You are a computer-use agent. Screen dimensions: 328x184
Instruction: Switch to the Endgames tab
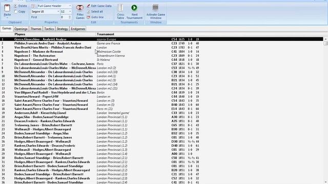[78, 29]
